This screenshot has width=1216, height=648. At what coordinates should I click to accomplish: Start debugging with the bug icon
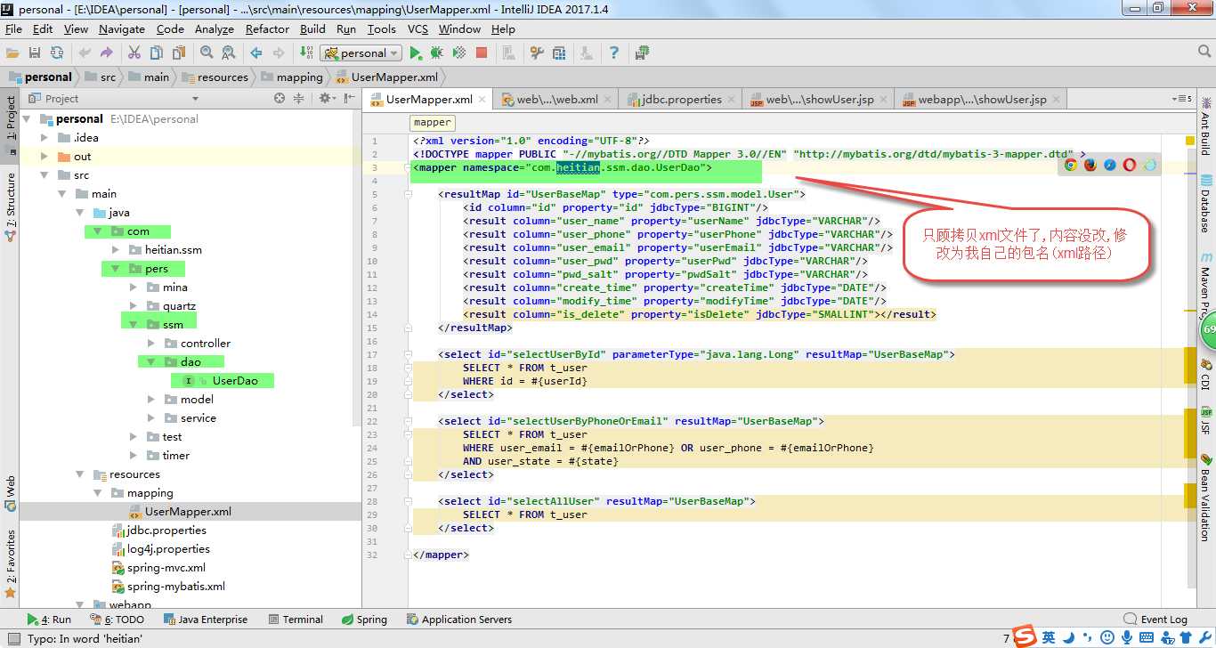point(437,53)
